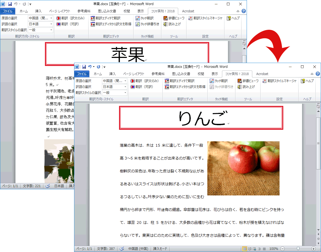321x252 pixels.
Task: Click ヘルプ ribbon icon in back window
Action: (x=229, y=18)
